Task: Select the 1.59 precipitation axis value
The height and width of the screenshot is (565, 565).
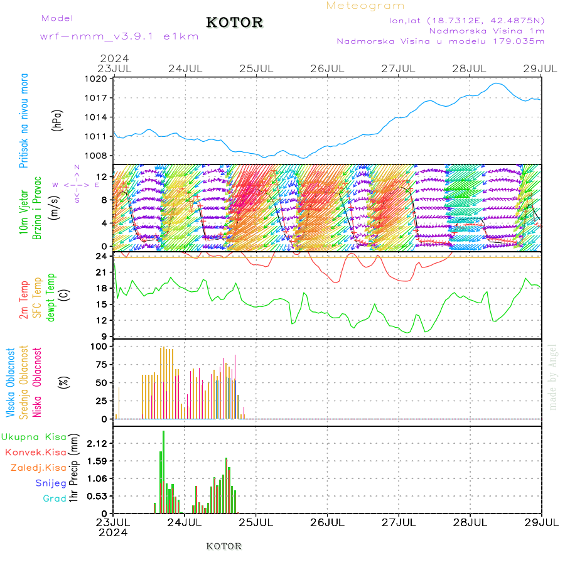Action: (x=97, y=461)
